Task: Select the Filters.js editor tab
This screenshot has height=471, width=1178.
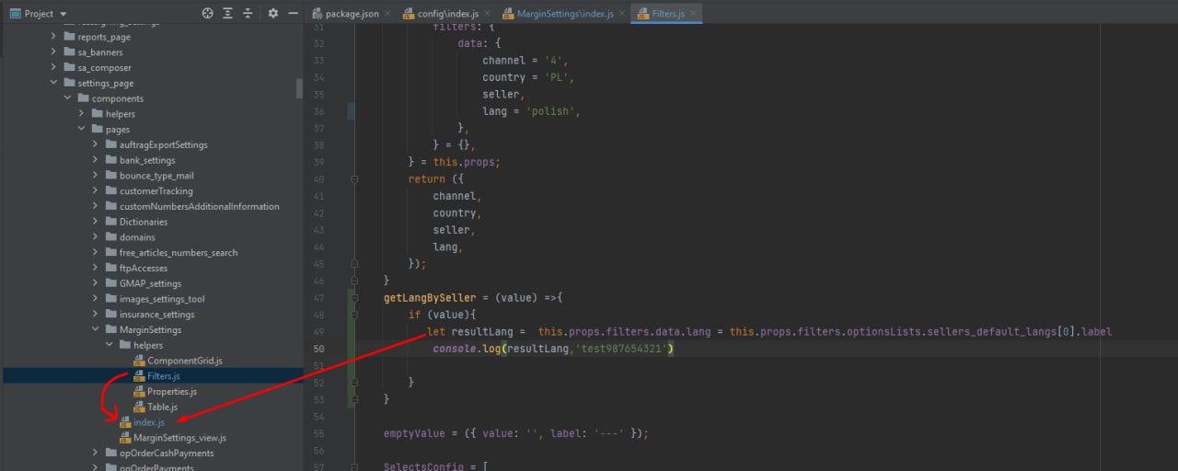Action: click(667, 14)
